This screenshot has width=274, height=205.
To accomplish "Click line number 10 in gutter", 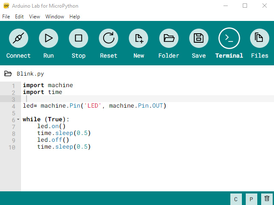I will coord(12,147).
